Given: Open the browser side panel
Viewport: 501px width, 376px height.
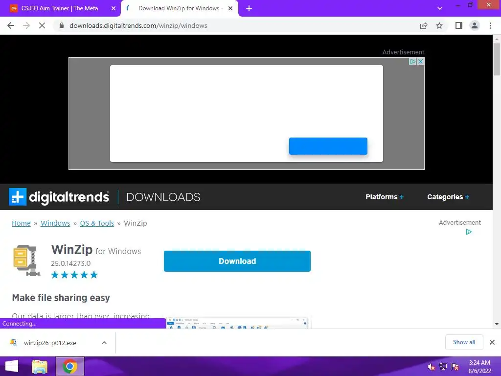Looking at the screenshot, I should click(x=459, y=25).
